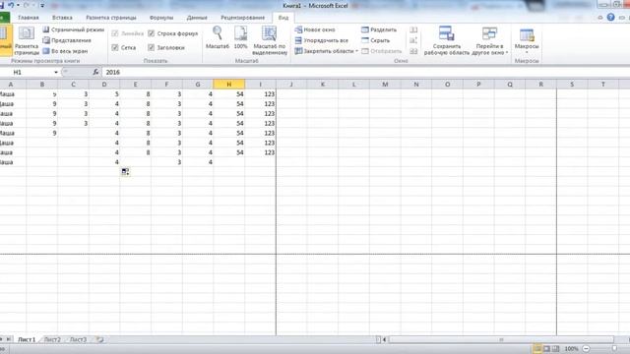Select column D header
This screenshot has width=630, height=354.
(104, 85)
